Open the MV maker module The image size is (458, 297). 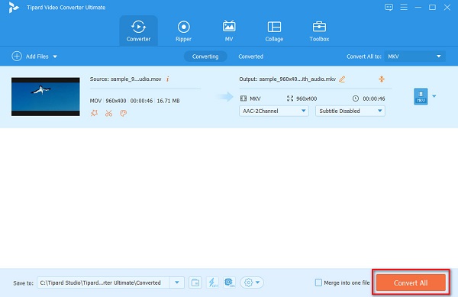pyautogui.click(x=229, y=31)
